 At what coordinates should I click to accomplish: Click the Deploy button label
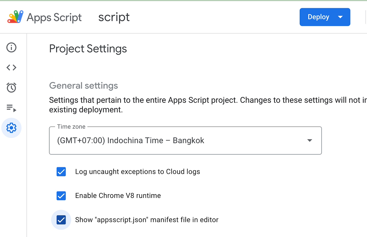point(318,17)
